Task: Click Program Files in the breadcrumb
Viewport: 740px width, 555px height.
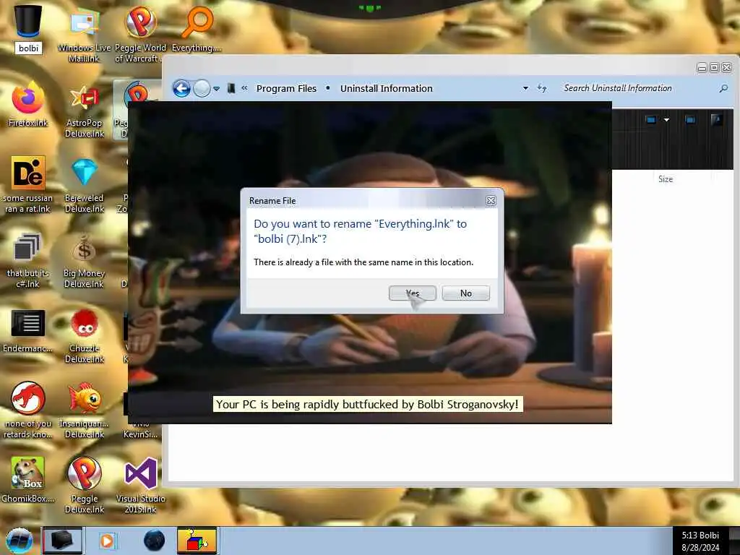Action: (286, 88)
